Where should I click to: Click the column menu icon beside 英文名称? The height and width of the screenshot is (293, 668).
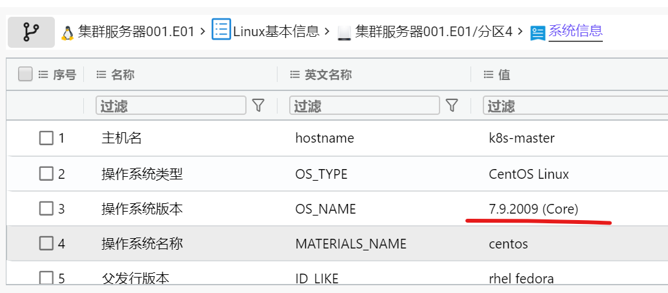[x=294, y=75]
